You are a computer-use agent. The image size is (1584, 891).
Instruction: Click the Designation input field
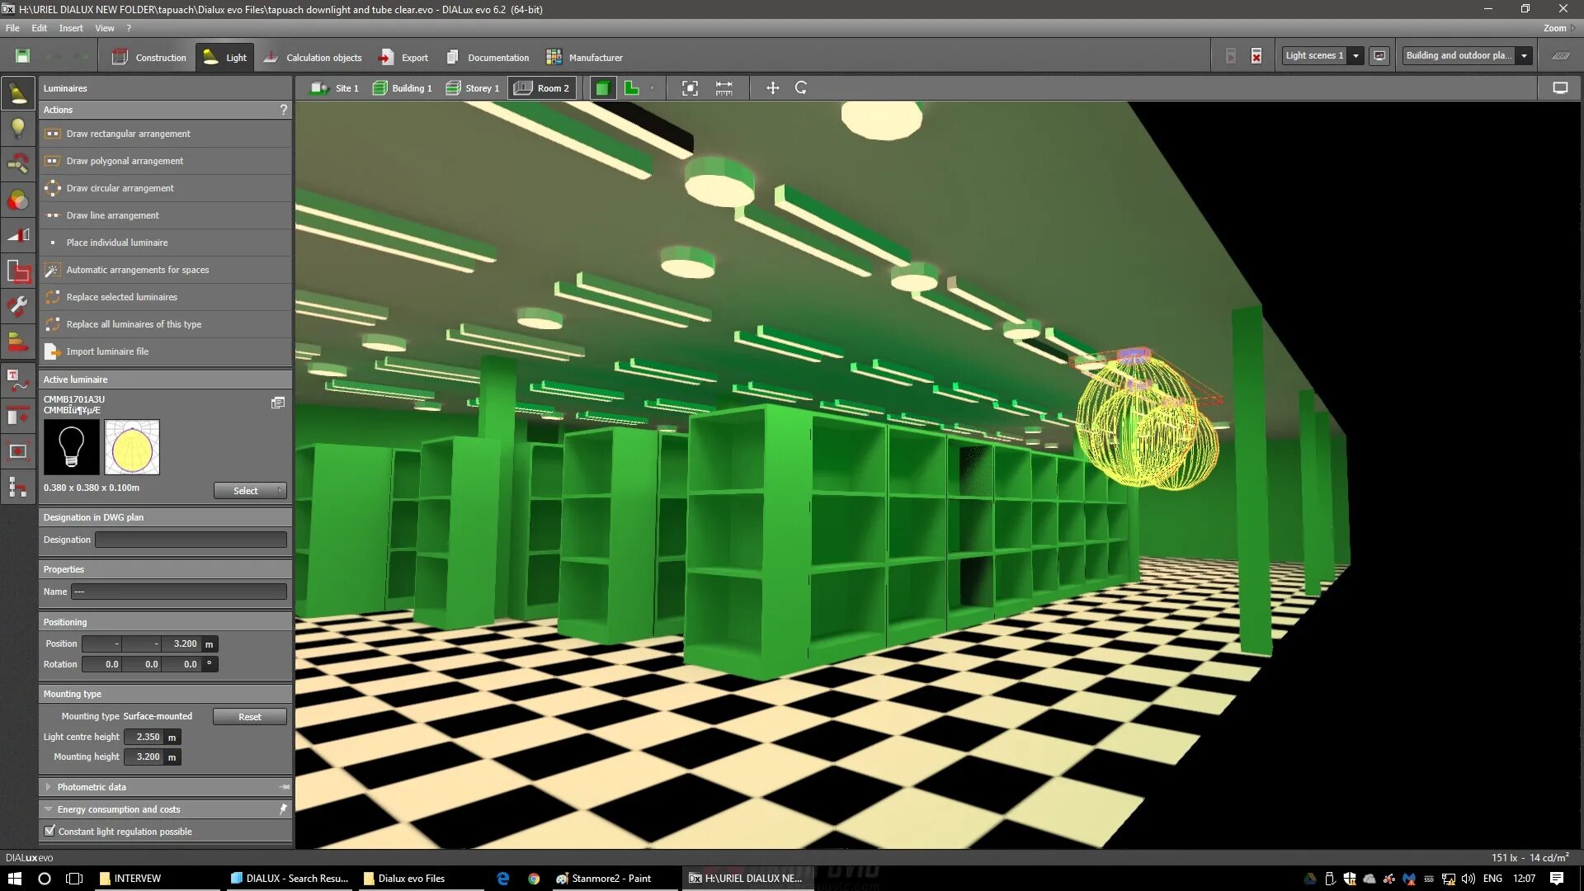point(191,540)
